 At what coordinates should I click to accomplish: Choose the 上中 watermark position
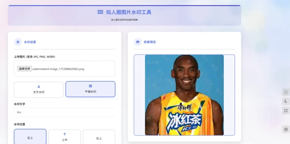point(65,137)
